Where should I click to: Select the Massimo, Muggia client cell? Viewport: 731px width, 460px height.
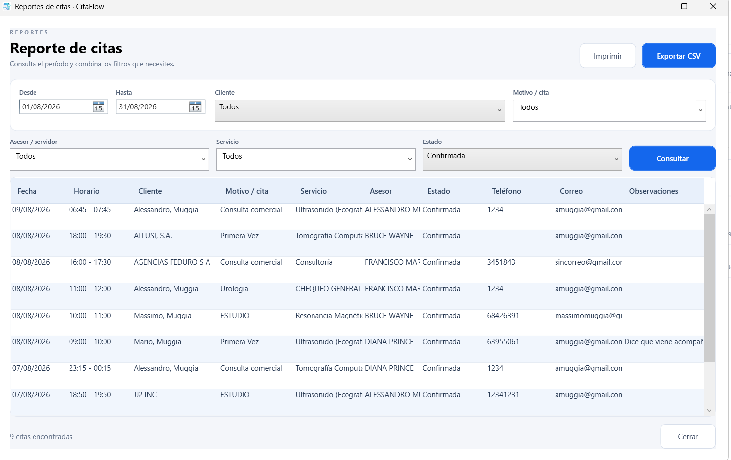(x=163, y=316)
